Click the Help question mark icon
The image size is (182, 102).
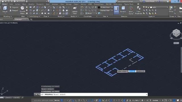168,1
